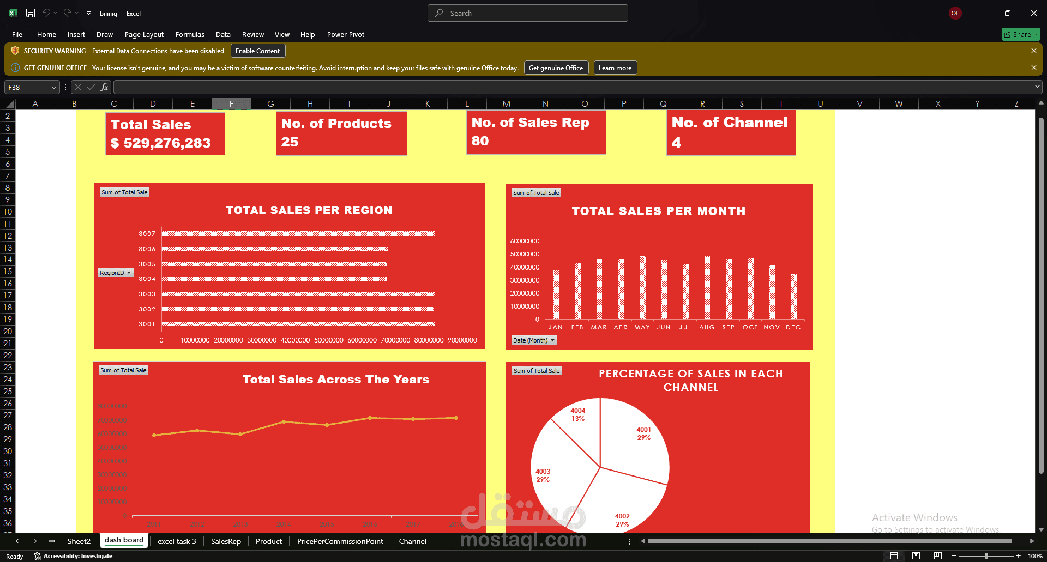The height and width of the screenshot is (562, 1047).
Task: Switch to Normal view icon
Action: click(894, 556)
